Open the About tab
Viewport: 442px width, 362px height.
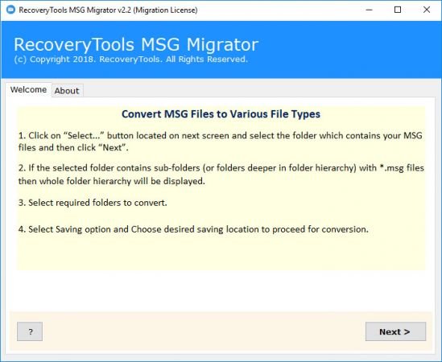click(x=67, y=90)
